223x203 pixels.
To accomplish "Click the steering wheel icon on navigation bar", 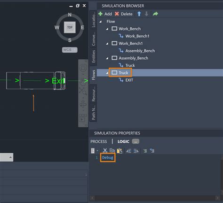I will coord(83,68).
